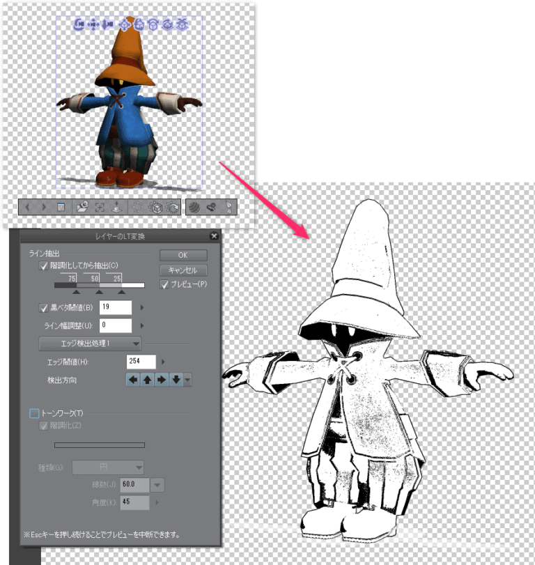
Task: Click the striped sphere icon in launcher
Action: coord(194,207)
